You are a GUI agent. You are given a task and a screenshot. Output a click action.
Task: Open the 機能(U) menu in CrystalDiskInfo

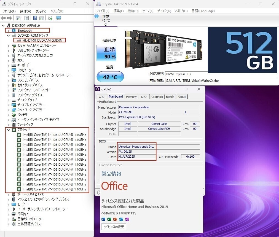(133, 11)
